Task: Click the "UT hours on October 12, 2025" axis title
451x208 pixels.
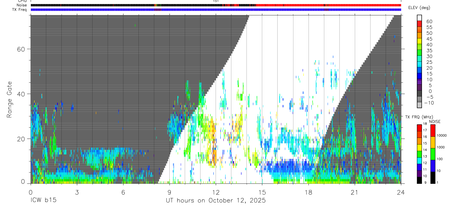Action: tap(216, 201)
